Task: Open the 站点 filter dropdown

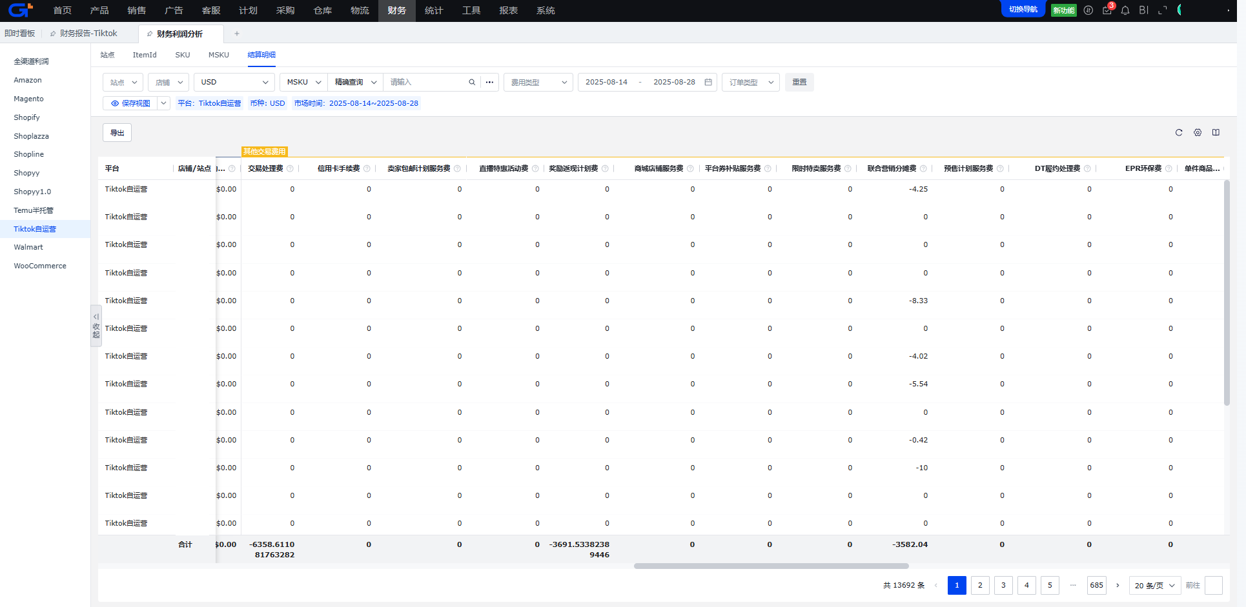Action: (123, 82)
